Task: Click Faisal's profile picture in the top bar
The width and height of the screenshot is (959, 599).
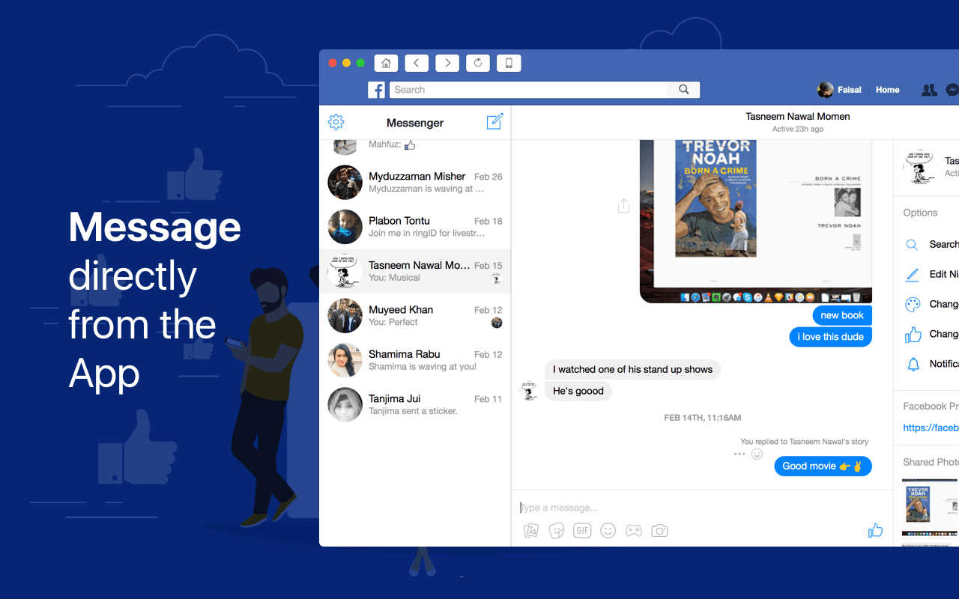Action: pyautogui.click(x=825, y=90)
